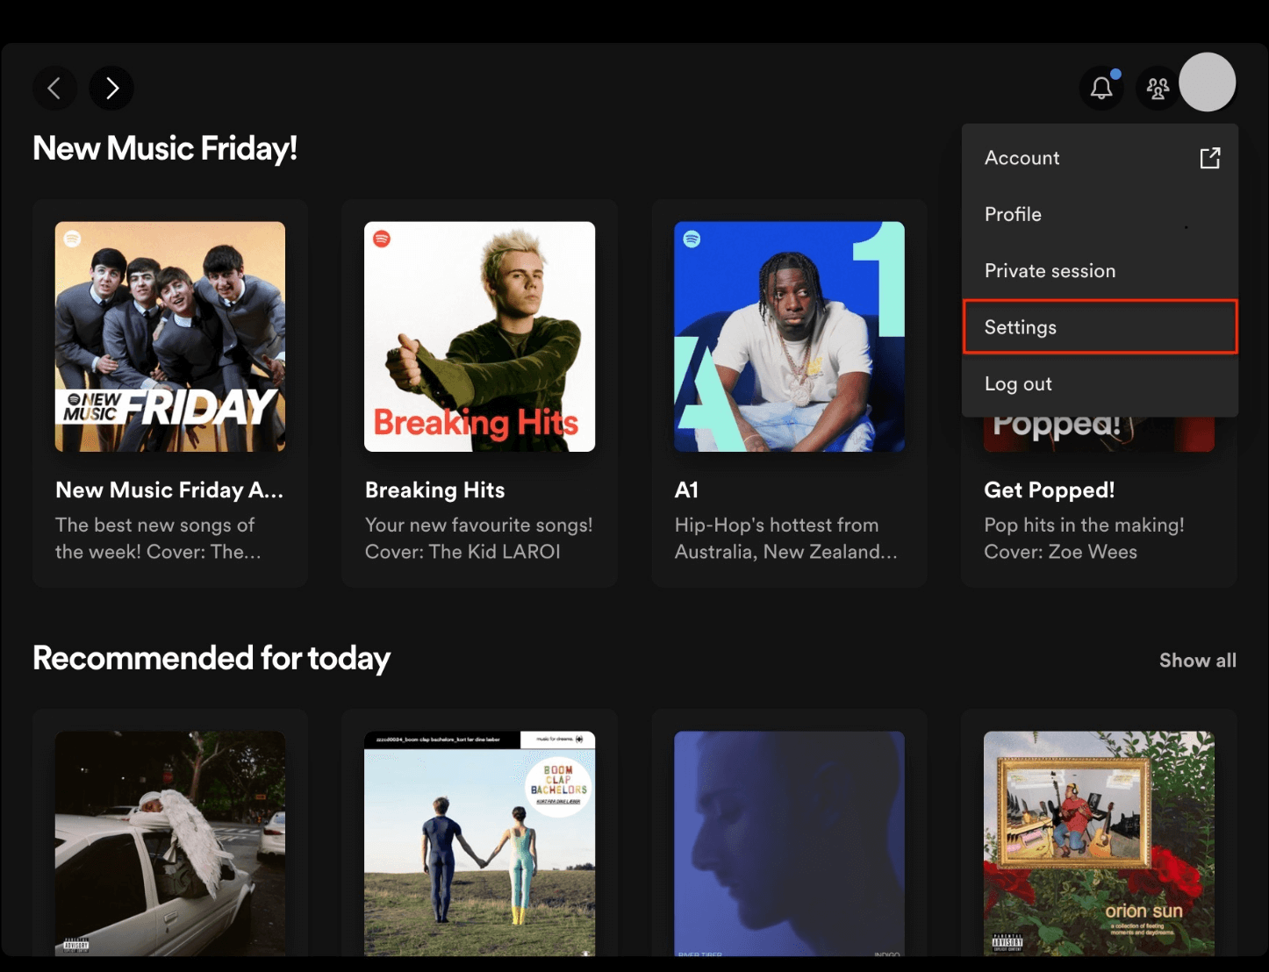This screenshot has width=1269, height=972.
Task: Open the blue silhouette album cover
Action: click(x=790, y=844)
